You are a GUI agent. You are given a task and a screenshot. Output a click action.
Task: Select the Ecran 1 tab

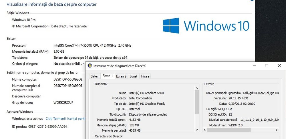[108, 76]
